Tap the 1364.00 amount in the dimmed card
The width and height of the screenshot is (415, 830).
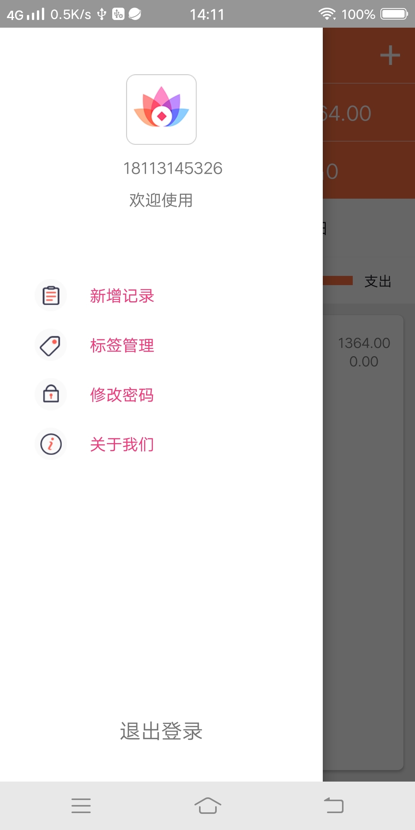pyautogui.click(x=364, y=343)
